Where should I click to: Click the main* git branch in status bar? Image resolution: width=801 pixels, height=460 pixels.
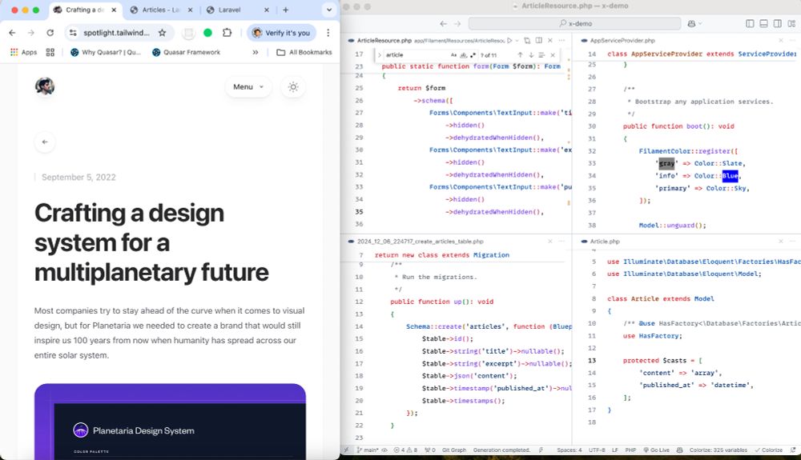pos(368,450)
